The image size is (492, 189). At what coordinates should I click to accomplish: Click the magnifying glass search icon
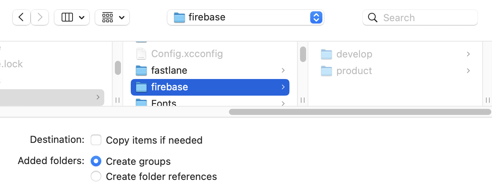coord(373,18)
